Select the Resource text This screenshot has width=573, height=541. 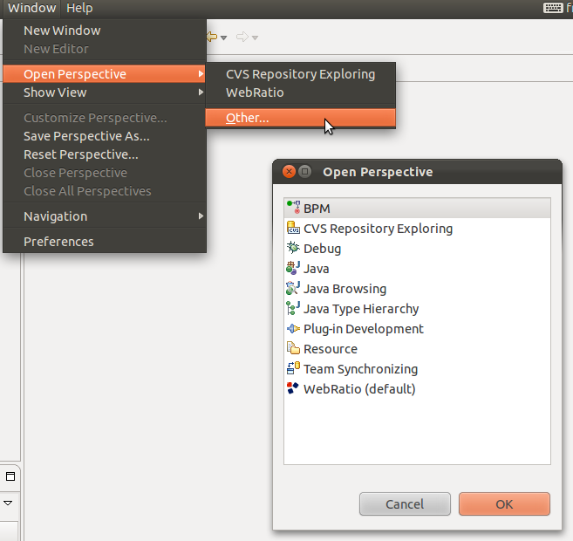coord(331,349)
